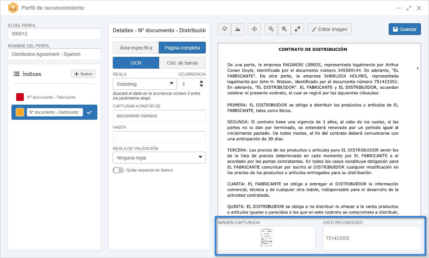The height and width of the screenshot is (258, 429).
Task: Click the scanner icon in toolbar
Action: click(x=238, y=29)
